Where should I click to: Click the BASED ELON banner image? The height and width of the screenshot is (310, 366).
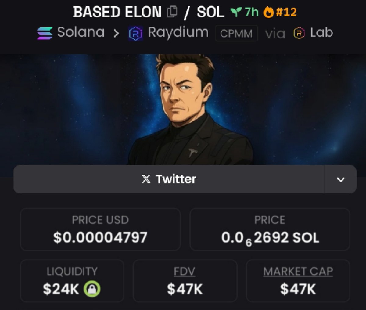(183, 110)
